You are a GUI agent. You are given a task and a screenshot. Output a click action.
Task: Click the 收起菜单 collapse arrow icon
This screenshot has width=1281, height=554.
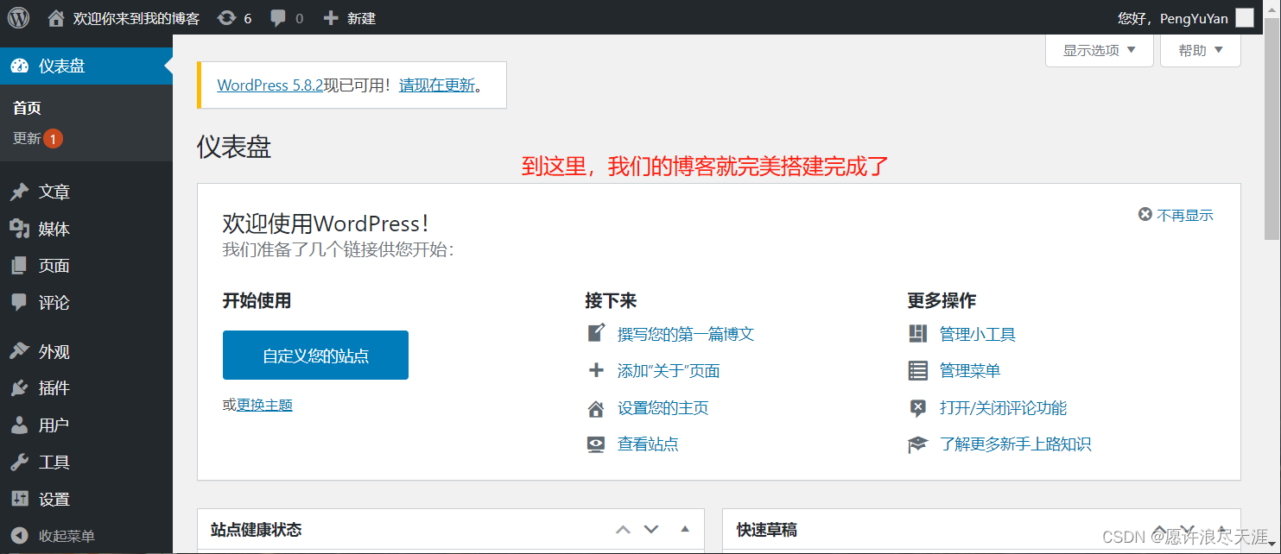tap(19, 536)
